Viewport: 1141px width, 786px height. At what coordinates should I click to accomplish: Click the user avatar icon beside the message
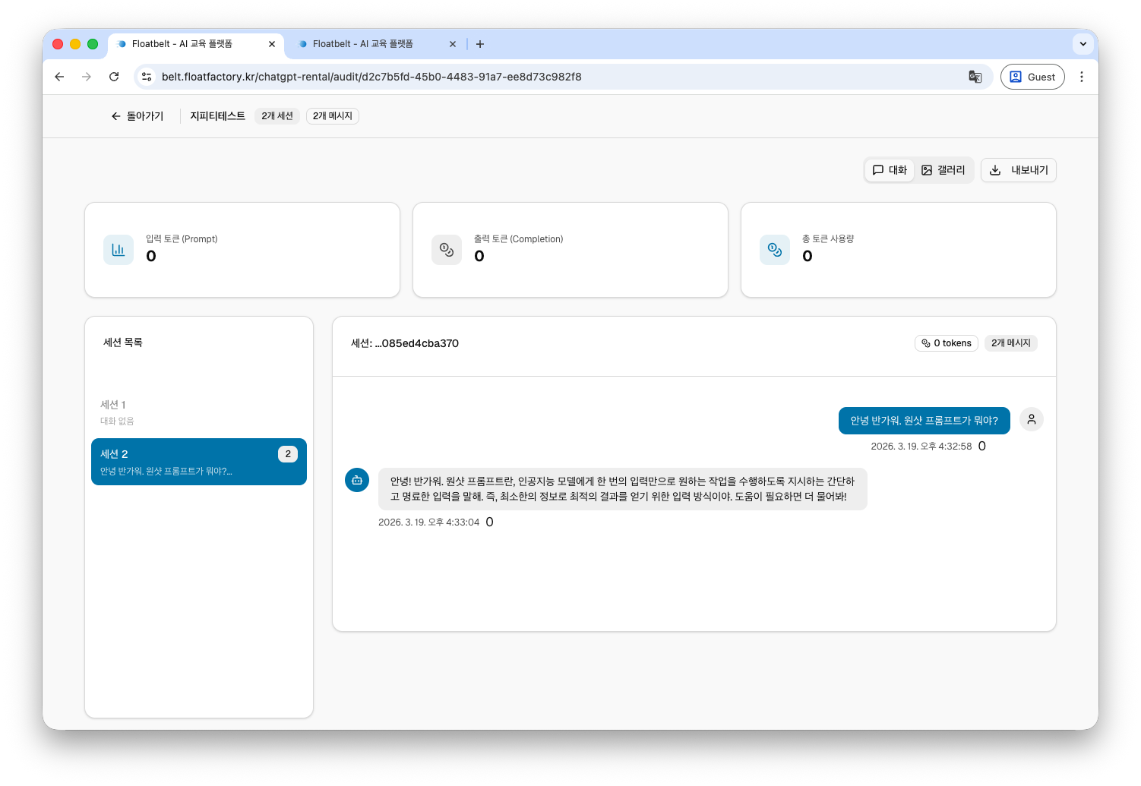[1032, 419]
